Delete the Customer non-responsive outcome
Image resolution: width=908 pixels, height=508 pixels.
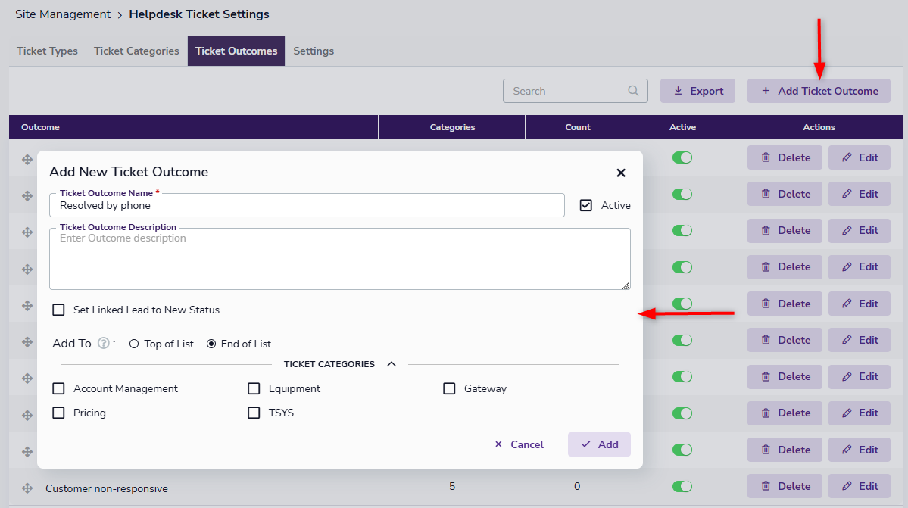click(x=785, y=486)
